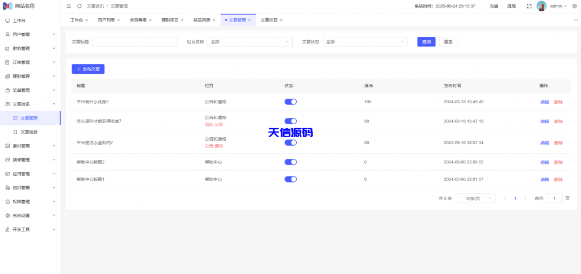Image resolution: width=581 pixels, height=274 pixels.
Task: Click the 发布文章 button
Action: pyautogui.click(x=88, y=69)
